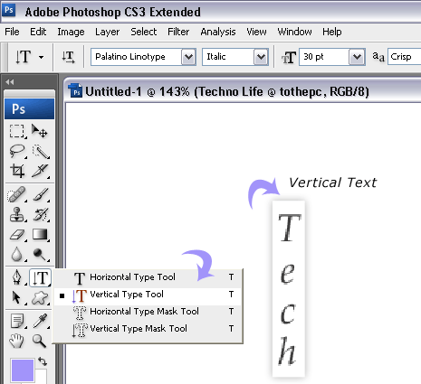Select the Healing Brush tool
Viewport: 421px width, 384px height.
pyautogui.click(x=17, y=194)
